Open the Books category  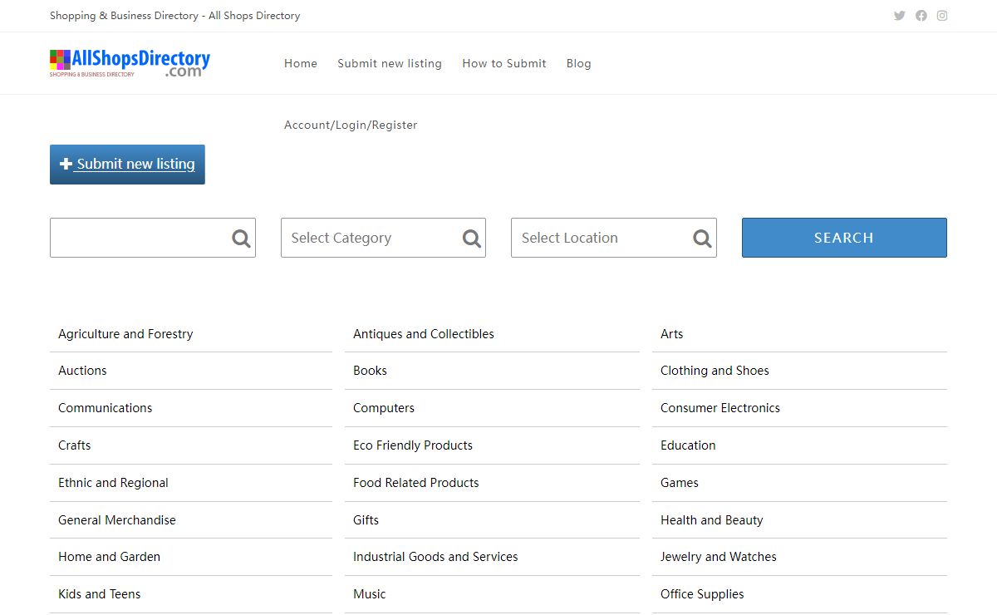370,371
